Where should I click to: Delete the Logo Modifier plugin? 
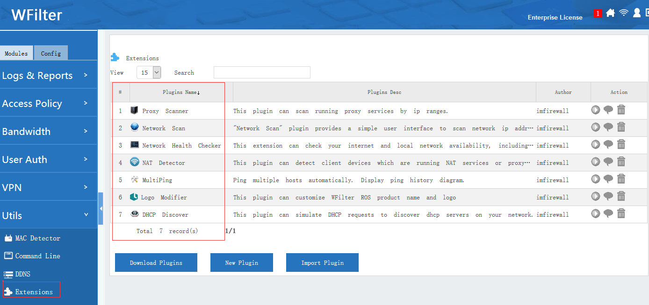[x=621, y=196]
